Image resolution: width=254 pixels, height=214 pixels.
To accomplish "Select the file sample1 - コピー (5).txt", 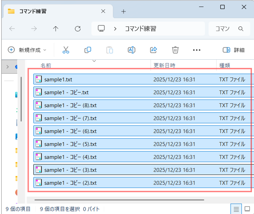I will click(70, 144).
